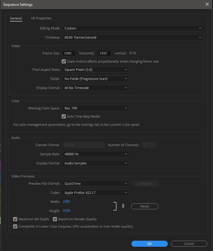
Task: Open the Codec Apple ProRes dropdown
Action: pyautogui.click(x=95, y=193)
